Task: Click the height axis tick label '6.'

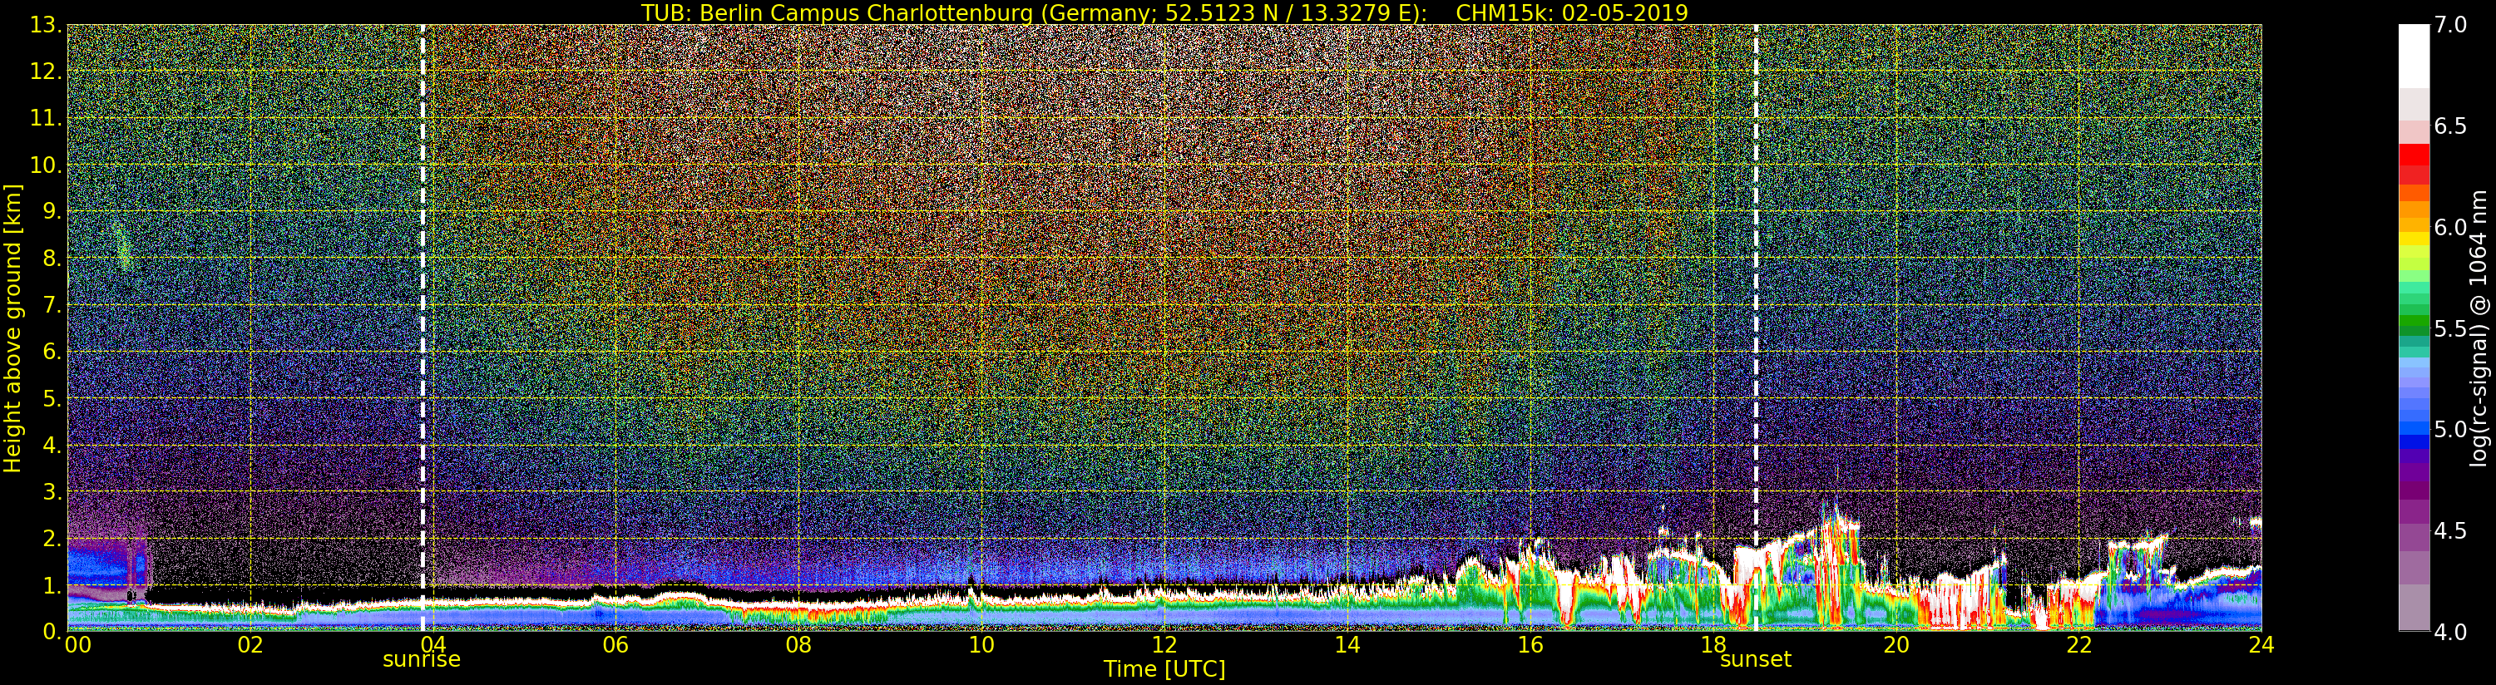Action: (x=52, y=352)
